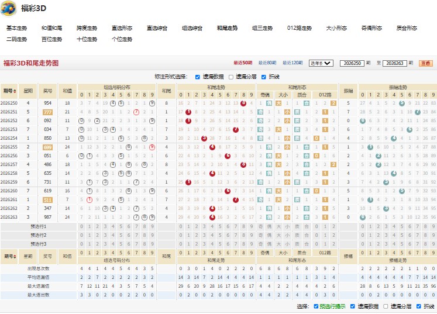Click highlighted 777 prize number

(47, 112)
